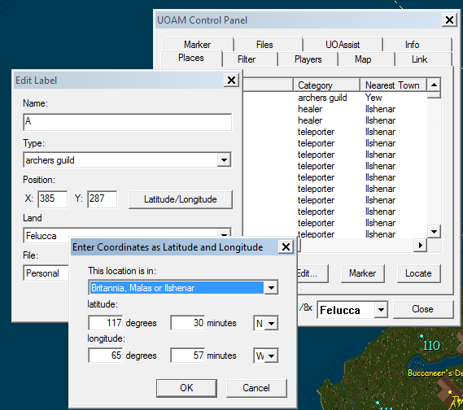Open the UOAssist tab
Image resolution: width=463 pixels, height=410 pixels.
pyautogui.click(x=343, y=45)
